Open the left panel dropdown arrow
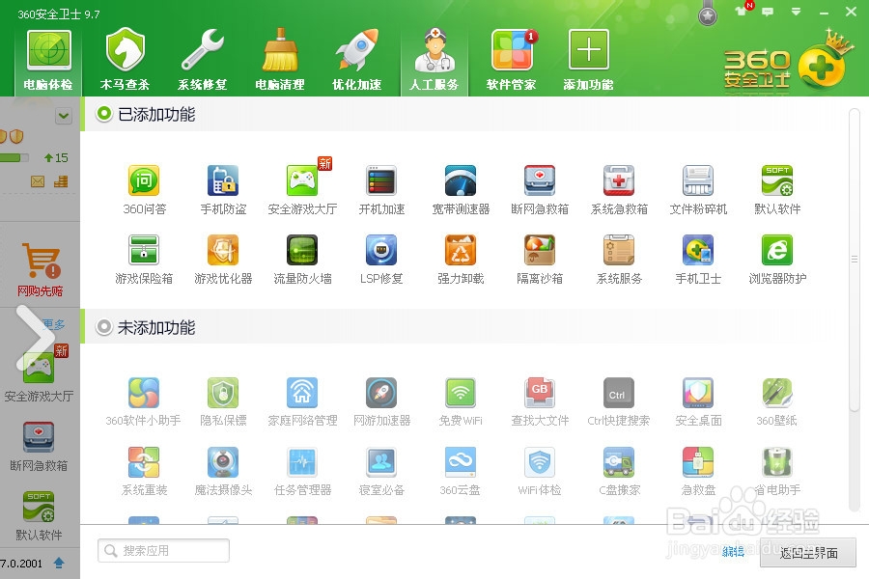Viewport: 869px width, 579px height. pyautogui.click(x=64, y=117)
